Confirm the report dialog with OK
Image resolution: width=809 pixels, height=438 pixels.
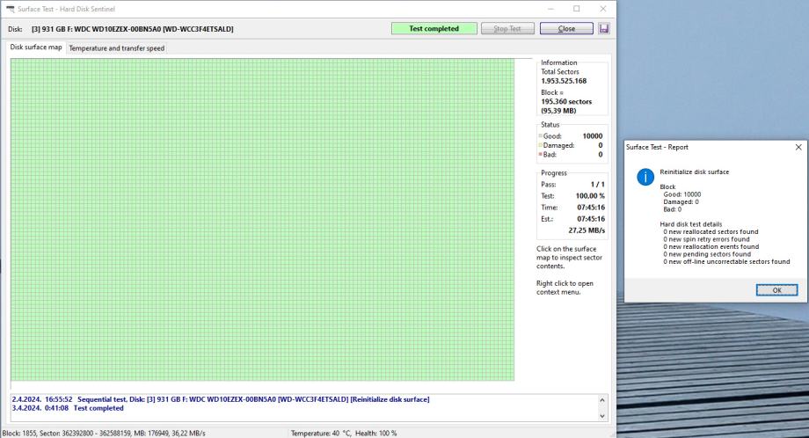(776, 290)
